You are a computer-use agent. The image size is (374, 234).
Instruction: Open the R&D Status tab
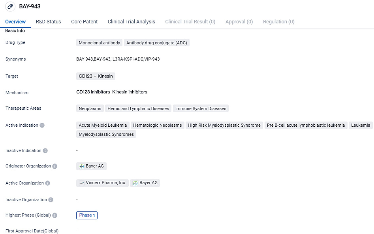48,22
